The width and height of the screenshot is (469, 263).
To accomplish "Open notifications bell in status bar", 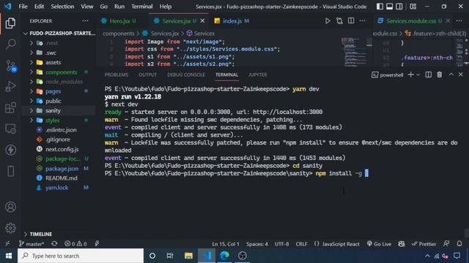I will (x=459, y=244).
